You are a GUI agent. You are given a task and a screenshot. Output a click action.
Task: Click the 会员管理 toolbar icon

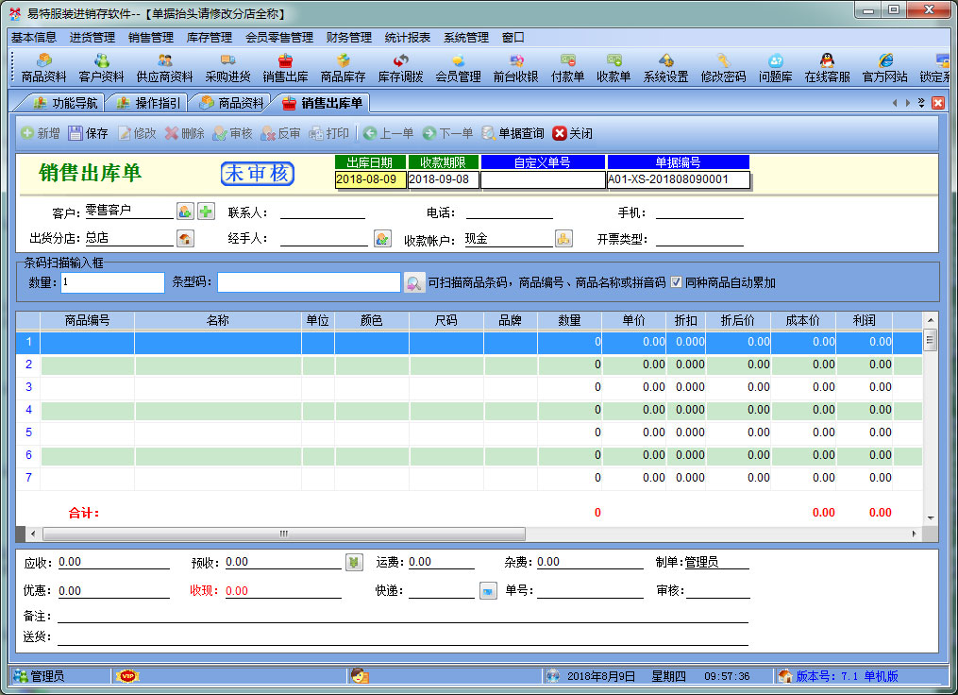pyautogui.click(x=458, y=68)
